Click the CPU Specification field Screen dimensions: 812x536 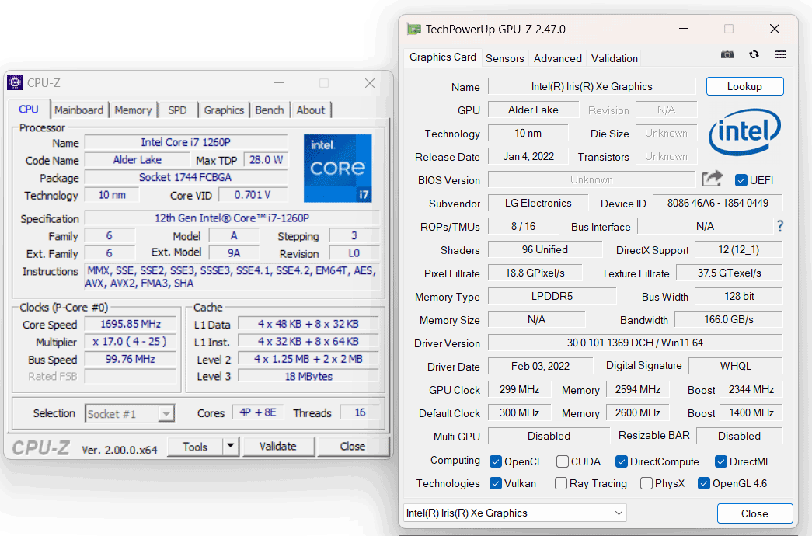pos(232,218)
